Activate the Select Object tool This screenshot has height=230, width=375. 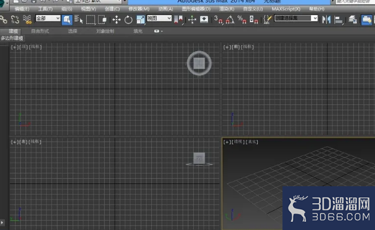[x=67, y=20]
